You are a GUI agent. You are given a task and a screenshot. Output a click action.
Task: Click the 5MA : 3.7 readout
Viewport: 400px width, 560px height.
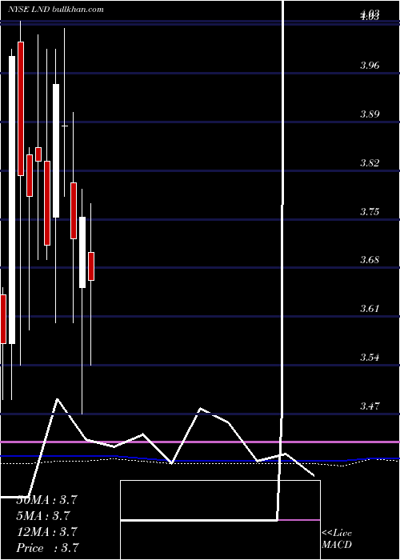click(43, 516)
